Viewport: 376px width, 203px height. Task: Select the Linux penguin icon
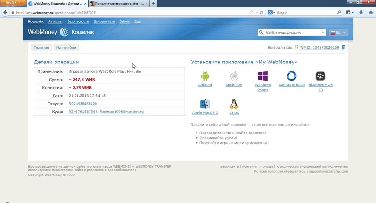click(x=234, y=104)
